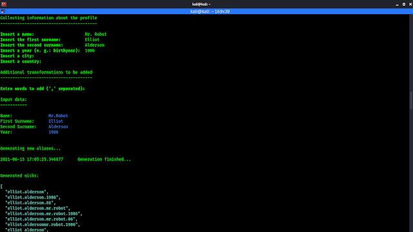Click the blue '1986' value
This screenshot has height=232, width=413.
[x=54, y=132]
